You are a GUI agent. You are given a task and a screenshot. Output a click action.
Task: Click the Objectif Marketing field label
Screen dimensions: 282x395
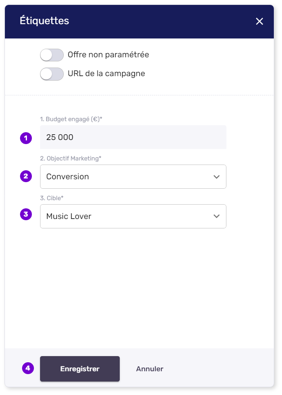[71, 158]
